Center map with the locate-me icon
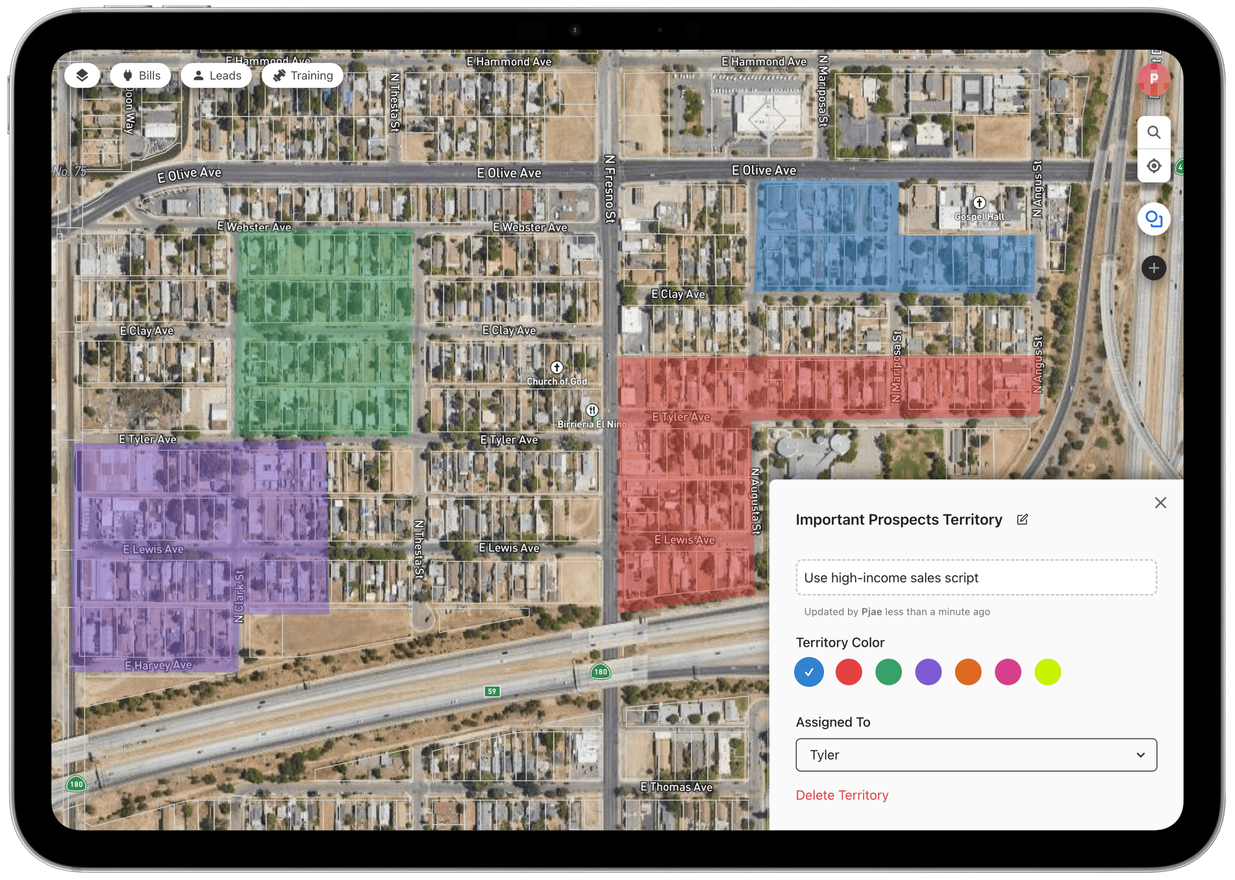The image size is (1235, 880). click(x=1153, y=166)
